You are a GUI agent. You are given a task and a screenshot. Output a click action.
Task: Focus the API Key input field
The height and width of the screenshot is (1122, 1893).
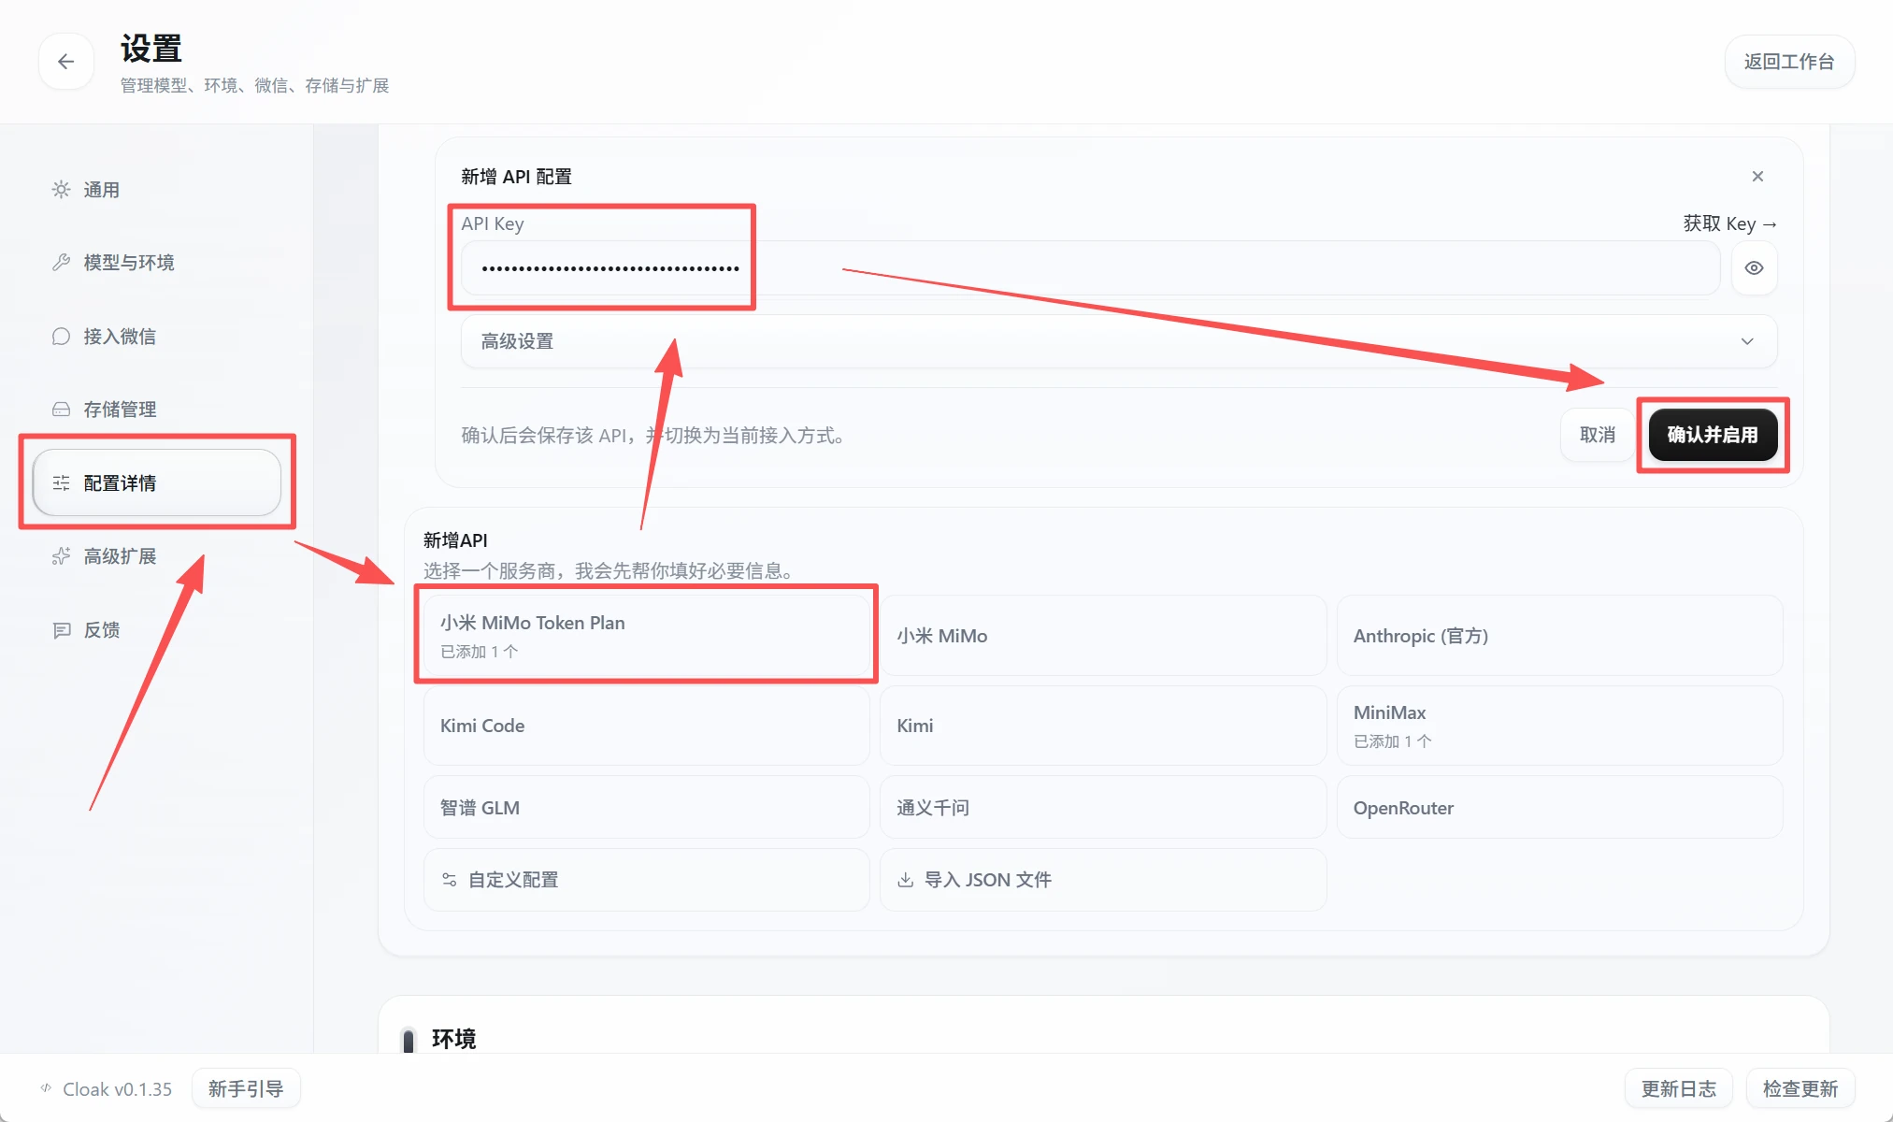pyautogui.click(x=1090, y=268)
